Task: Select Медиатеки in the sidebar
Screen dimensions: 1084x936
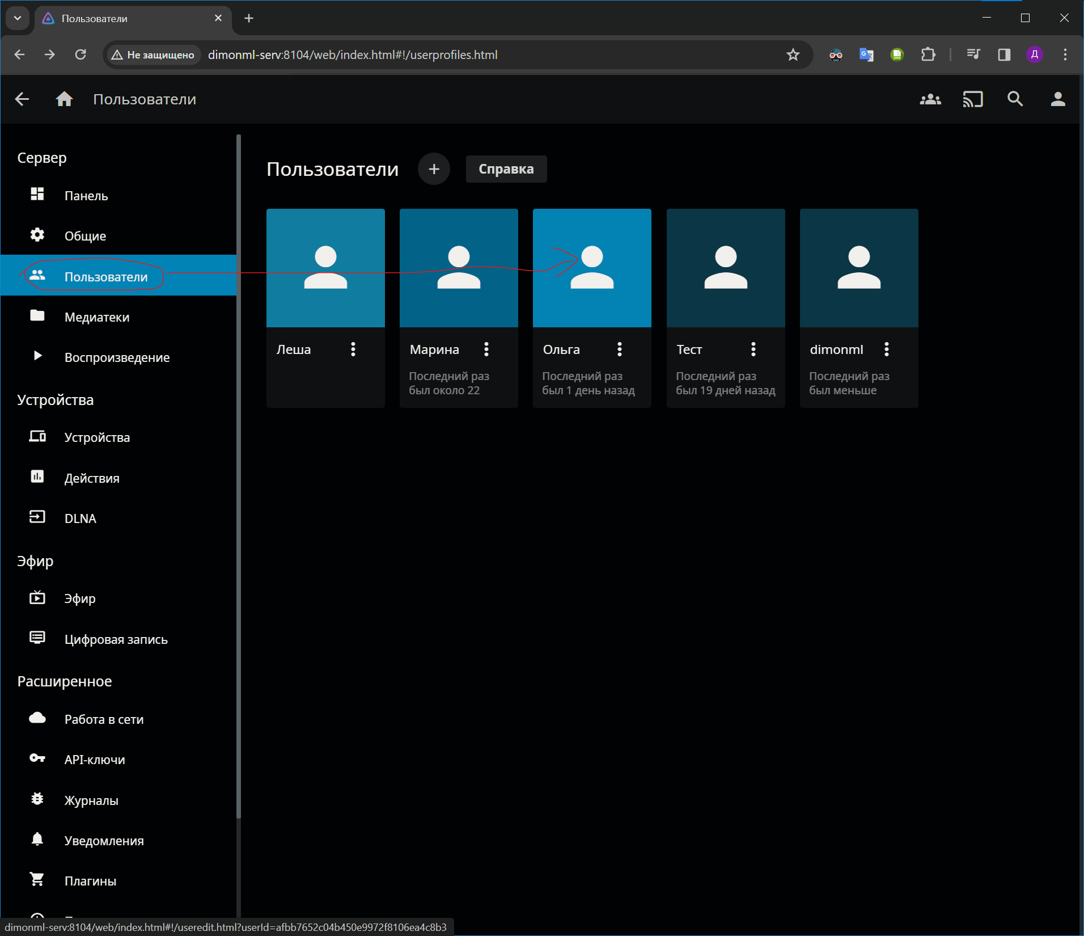Action: pos(97,317)
